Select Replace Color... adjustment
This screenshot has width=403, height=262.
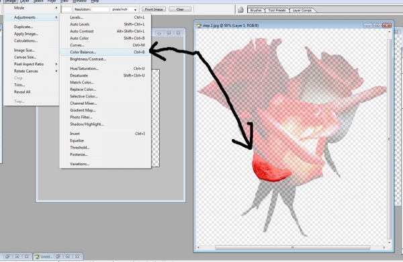105,89
